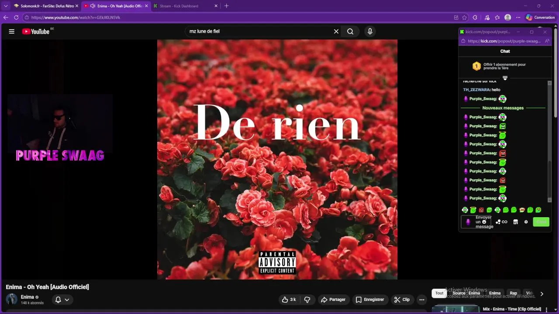Image resolution: width=559 pixels, height=314 pixels.
Task: Open the favorites list icon in toolbar
Action: pos(497,17)
